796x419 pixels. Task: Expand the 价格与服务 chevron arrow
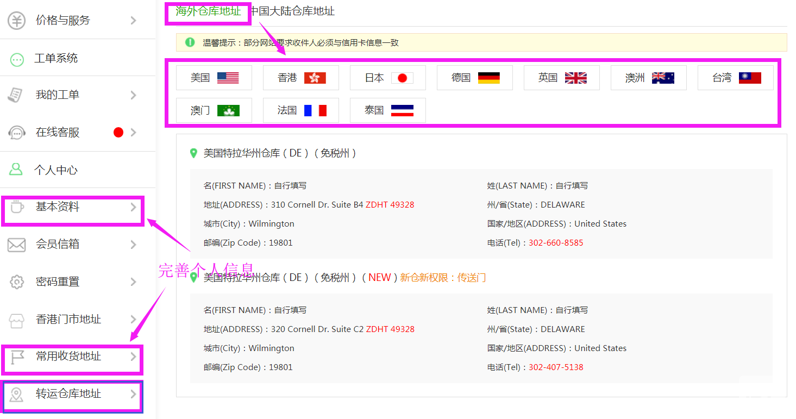point(134,21)
